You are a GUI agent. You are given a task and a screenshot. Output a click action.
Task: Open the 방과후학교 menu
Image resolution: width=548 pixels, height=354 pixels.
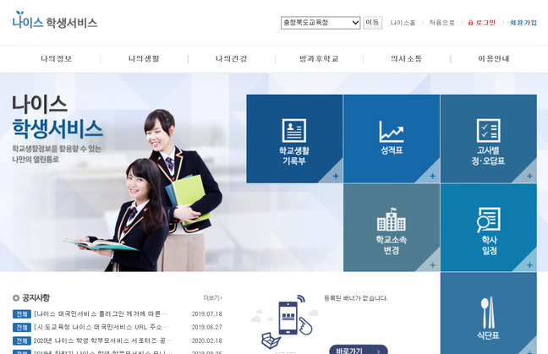pyautogui.click(x=319, y=58)
